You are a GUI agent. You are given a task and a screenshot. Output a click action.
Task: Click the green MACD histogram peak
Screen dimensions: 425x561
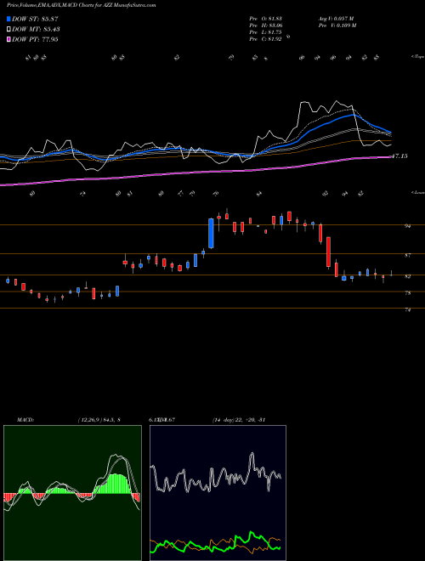(x=116, y=484)
